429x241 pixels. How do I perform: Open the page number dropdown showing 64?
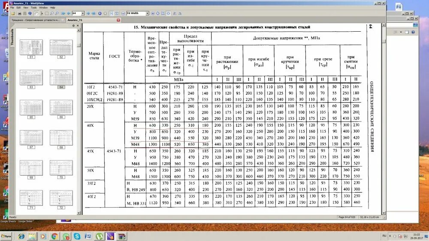click(x=83, y=13)
